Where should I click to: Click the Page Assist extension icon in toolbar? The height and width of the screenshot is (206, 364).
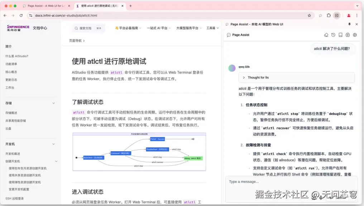[x=320, y=15]
